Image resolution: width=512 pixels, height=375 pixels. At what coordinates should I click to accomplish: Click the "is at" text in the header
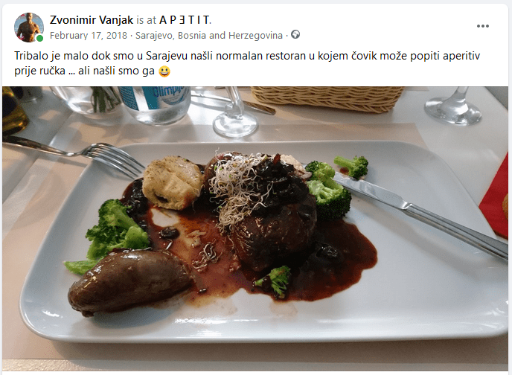(x=147, y=20)
